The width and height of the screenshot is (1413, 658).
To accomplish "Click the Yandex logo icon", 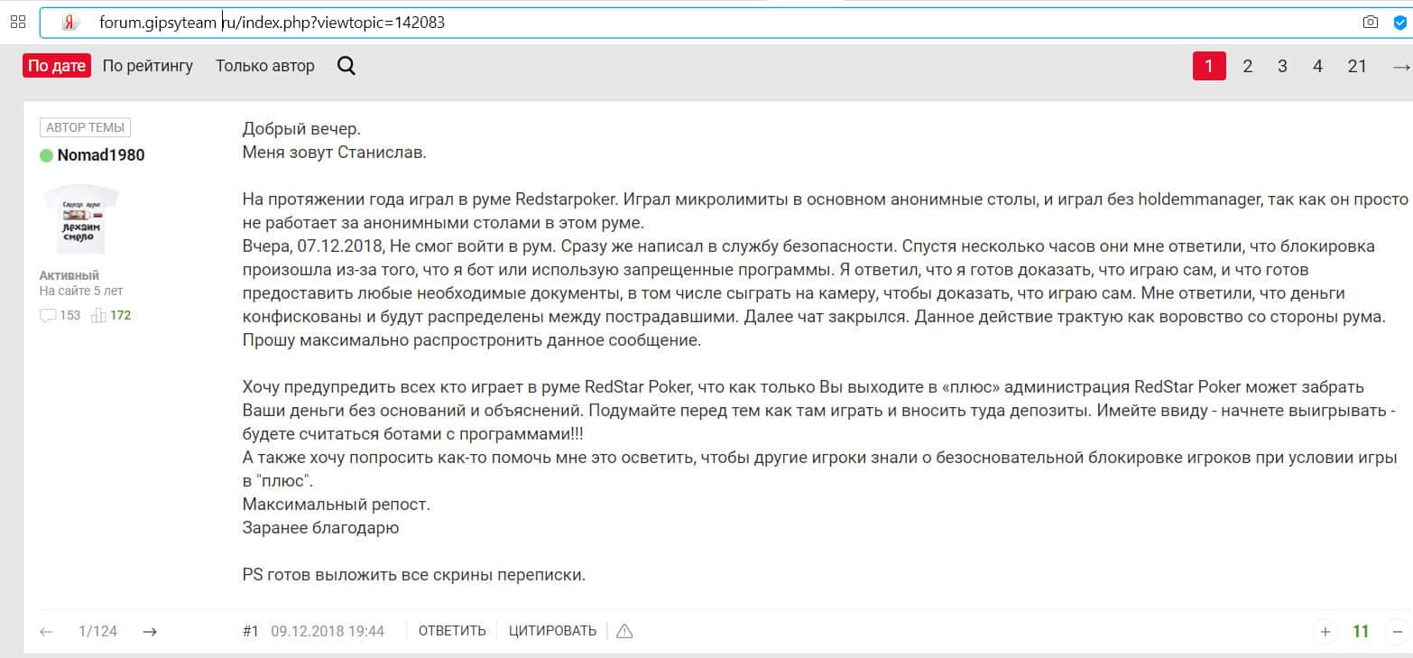I will click(x=70, y=23).
